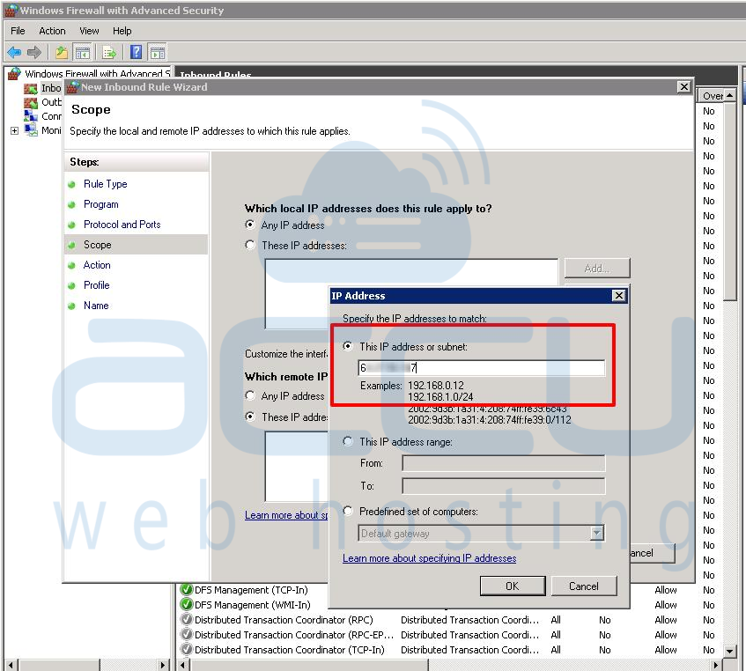Open the Default gateway dropdown
The image size is (746, 671).
point(596,533)
